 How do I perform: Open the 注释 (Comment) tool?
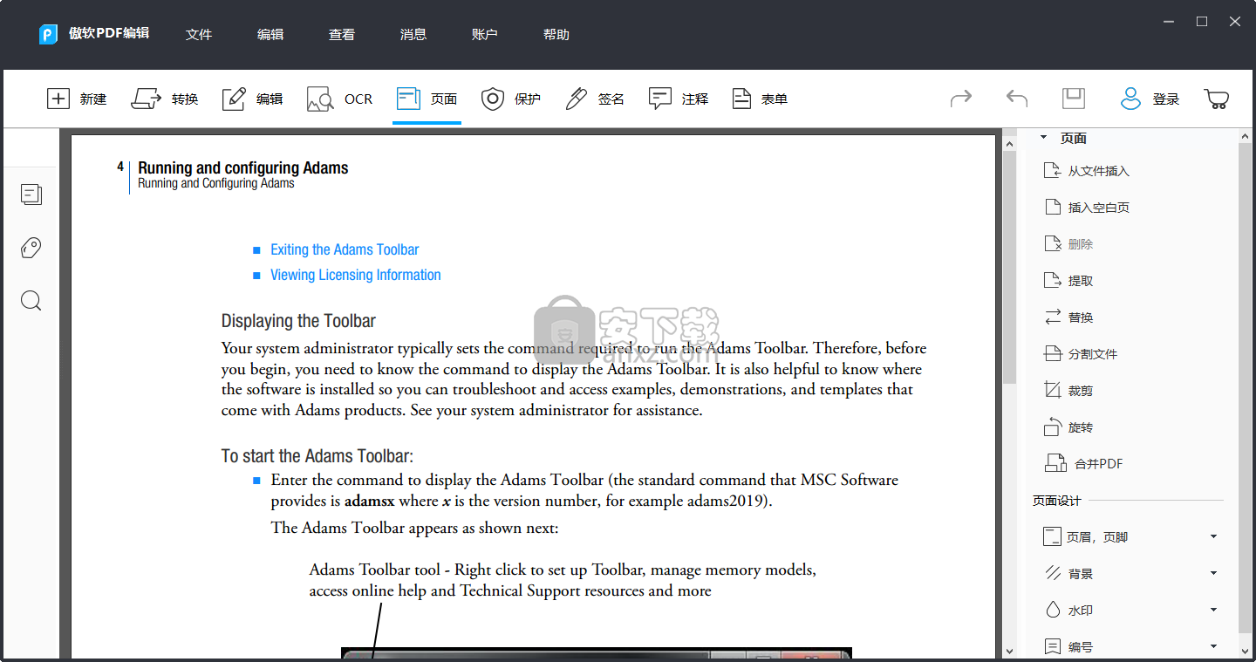point(678,99)
